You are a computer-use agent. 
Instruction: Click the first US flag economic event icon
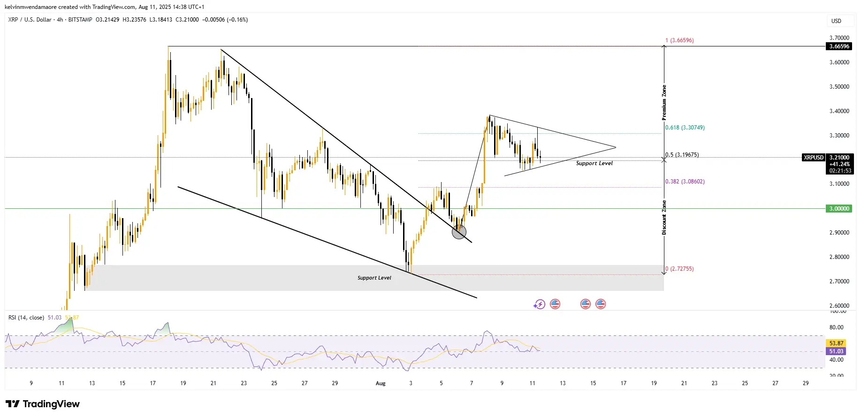coord(555,304)
